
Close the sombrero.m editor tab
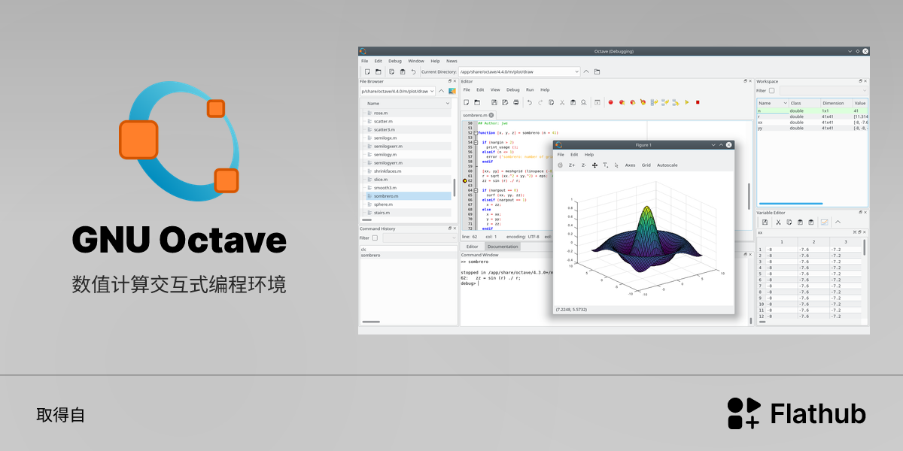tap(491, 115)
